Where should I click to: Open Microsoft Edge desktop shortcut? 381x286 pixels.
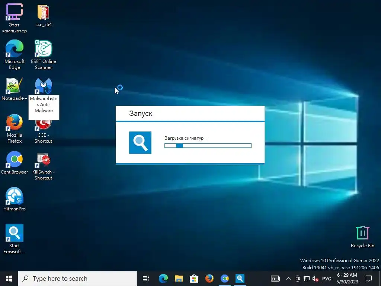(15, 55)
